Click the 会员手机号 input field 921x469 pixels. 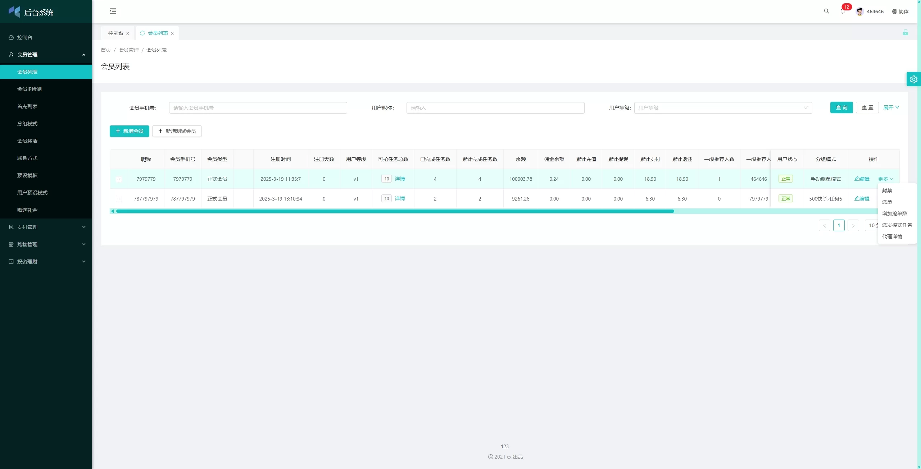point(258,108)
